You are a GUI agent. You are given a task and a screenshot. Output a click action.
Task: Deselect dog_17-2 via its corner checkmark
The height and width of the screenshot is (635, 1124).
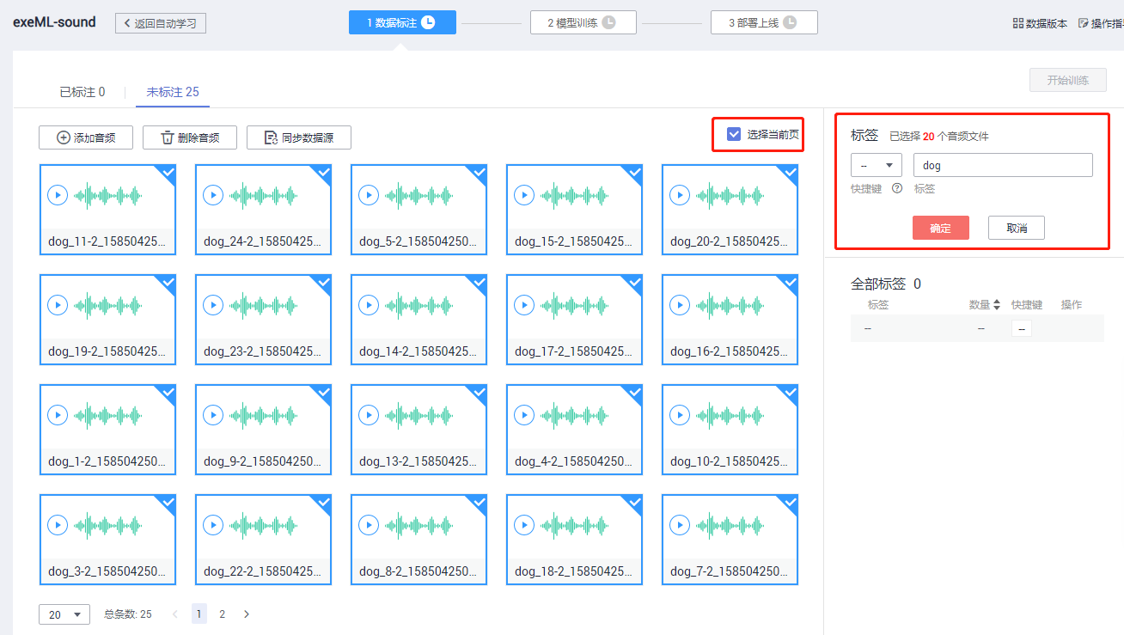[635, 282]
